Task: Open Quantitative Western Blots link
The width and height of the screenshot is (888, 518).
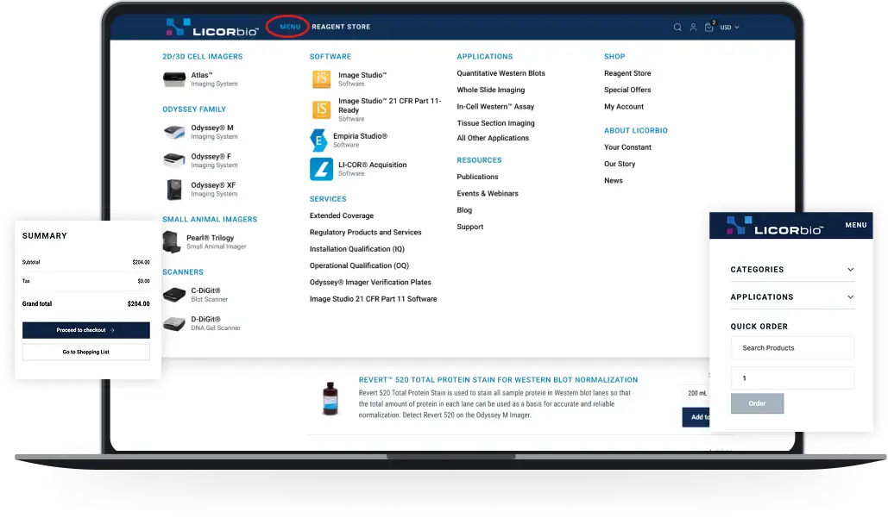Action: [x=501, y=73]
